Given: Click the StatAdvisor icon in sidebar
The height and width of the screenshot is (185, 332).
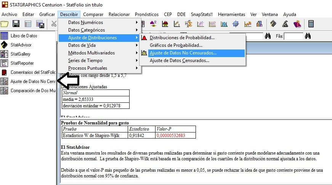Looking at the screenshot, I should click(x=4, y=45).
